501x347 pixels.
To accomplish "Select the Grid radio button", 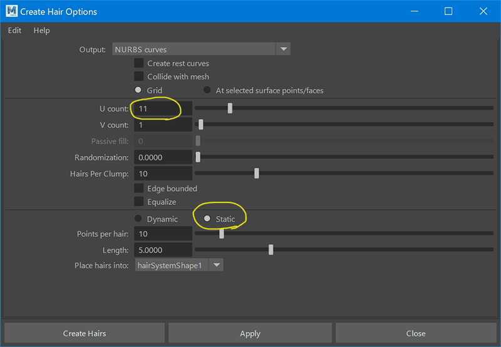I will [138, 90].
